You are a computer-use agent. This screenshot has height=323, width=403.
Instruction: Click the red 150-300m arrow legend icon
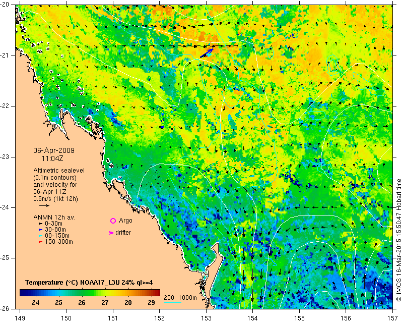point(40,242)
